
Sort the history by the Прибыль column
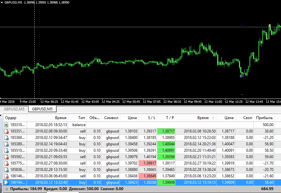click(x=264, y=118)
